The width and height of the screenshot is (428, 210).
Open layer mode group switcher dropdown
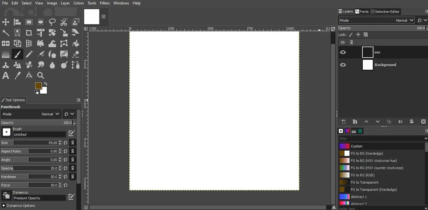pyautogui.click(x=422, y=20)
